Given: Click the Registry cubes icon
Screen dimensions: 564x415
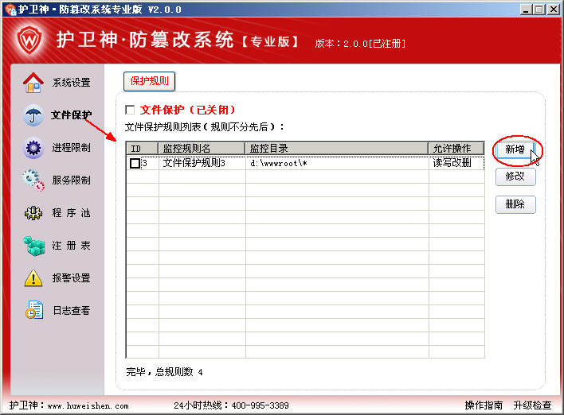Looking at the screenshot, I should pos(33,246).
